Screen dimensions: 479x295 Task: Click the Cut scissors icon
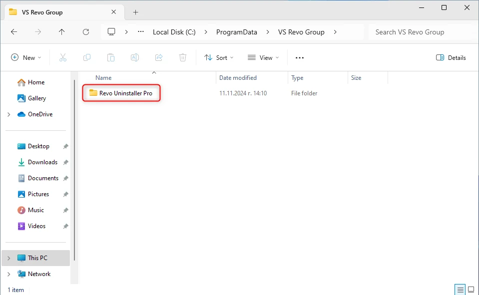[x=63, y=57]
